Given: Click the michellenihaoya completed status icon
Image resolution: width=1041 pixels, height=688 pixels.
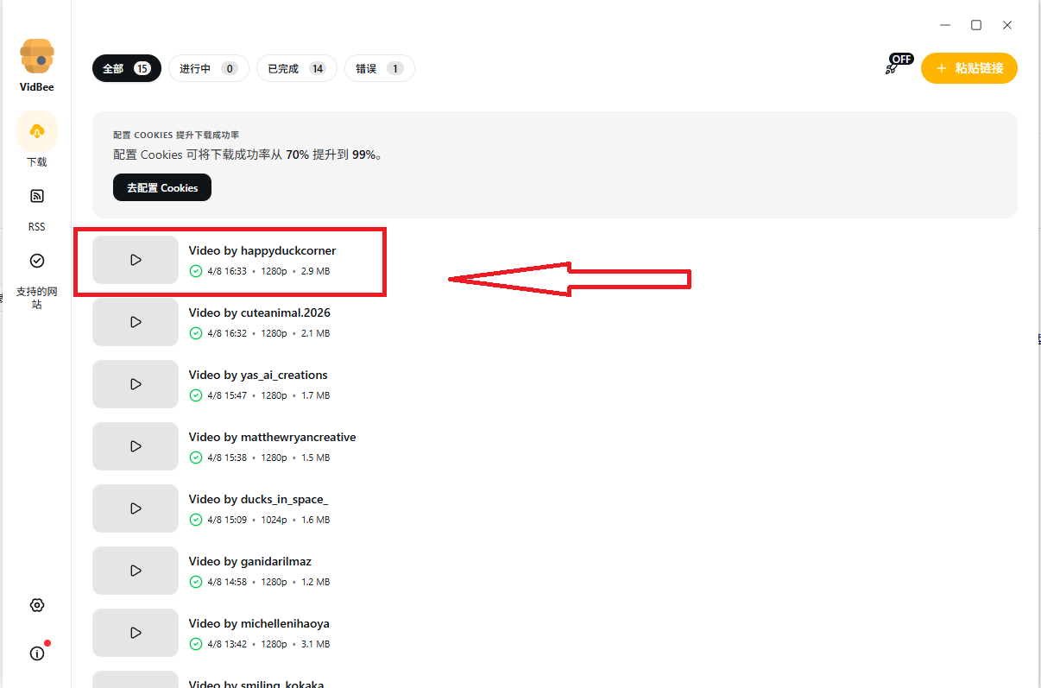Looking at the screenshot, I should pos(196,644).
